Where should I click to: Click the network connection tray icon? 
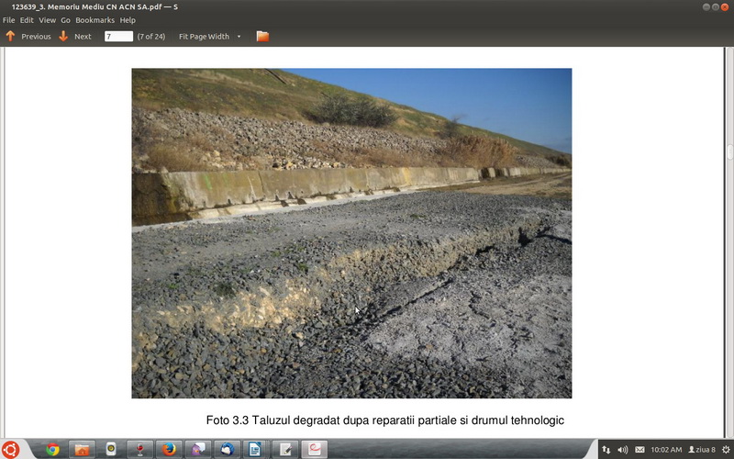(606, 450)
